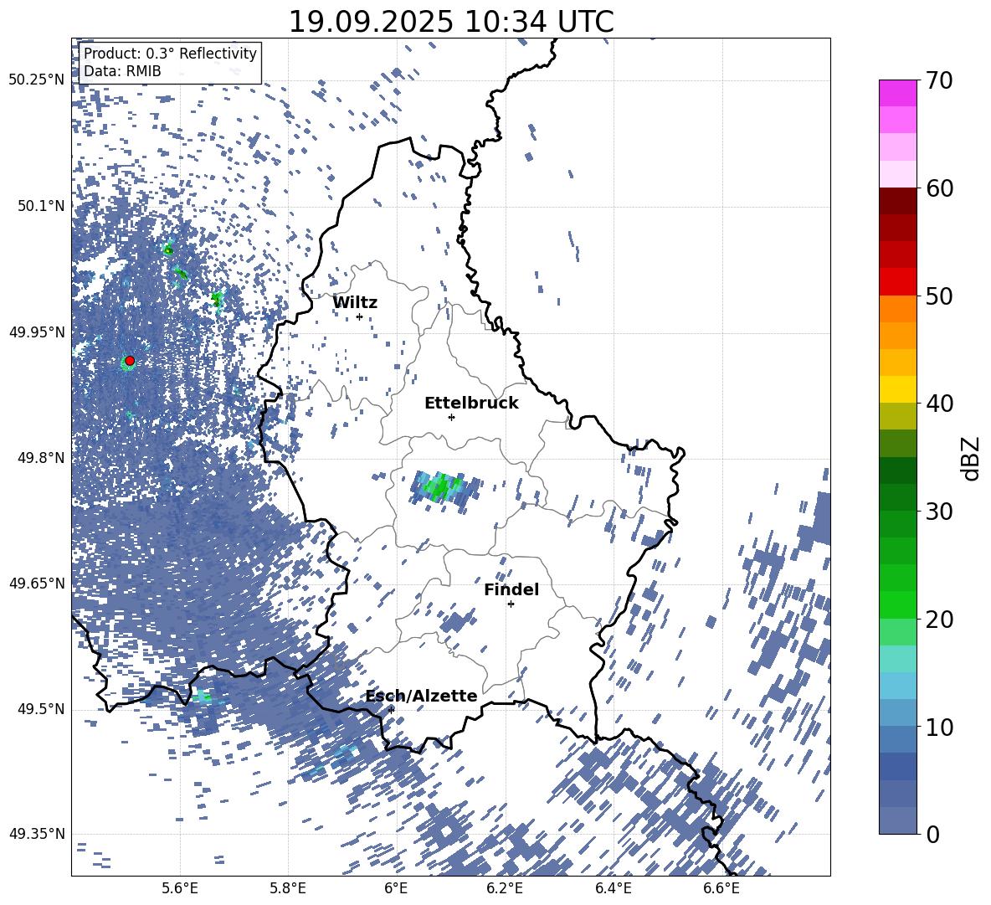This screenshot has width=991, height=905.
Task: Click the Ettelbruck city label
Action: click(471, 404)
